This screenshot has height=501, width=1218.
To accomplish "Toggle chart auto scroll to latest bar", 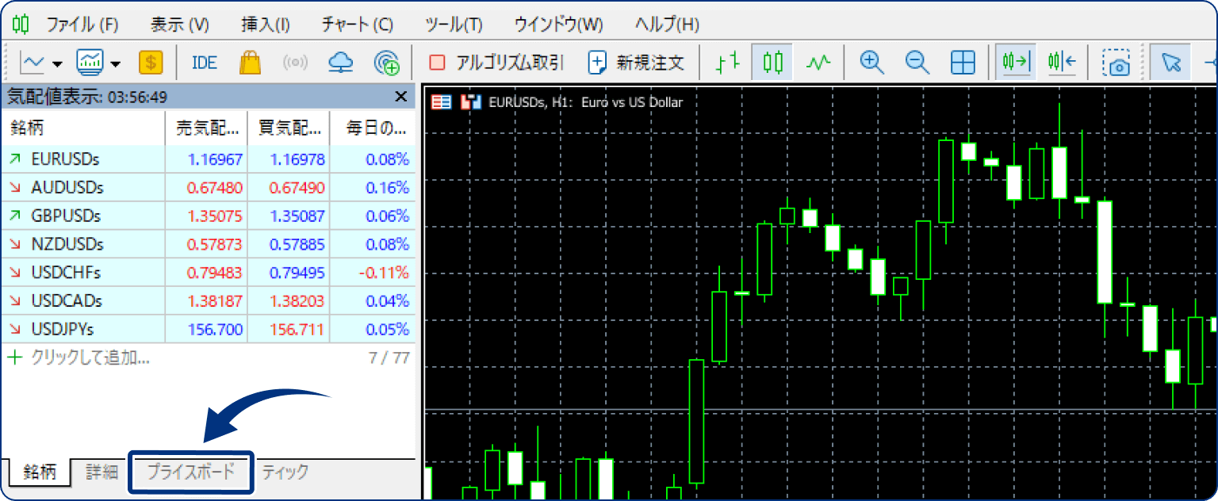I will (x=1016, y=61).
